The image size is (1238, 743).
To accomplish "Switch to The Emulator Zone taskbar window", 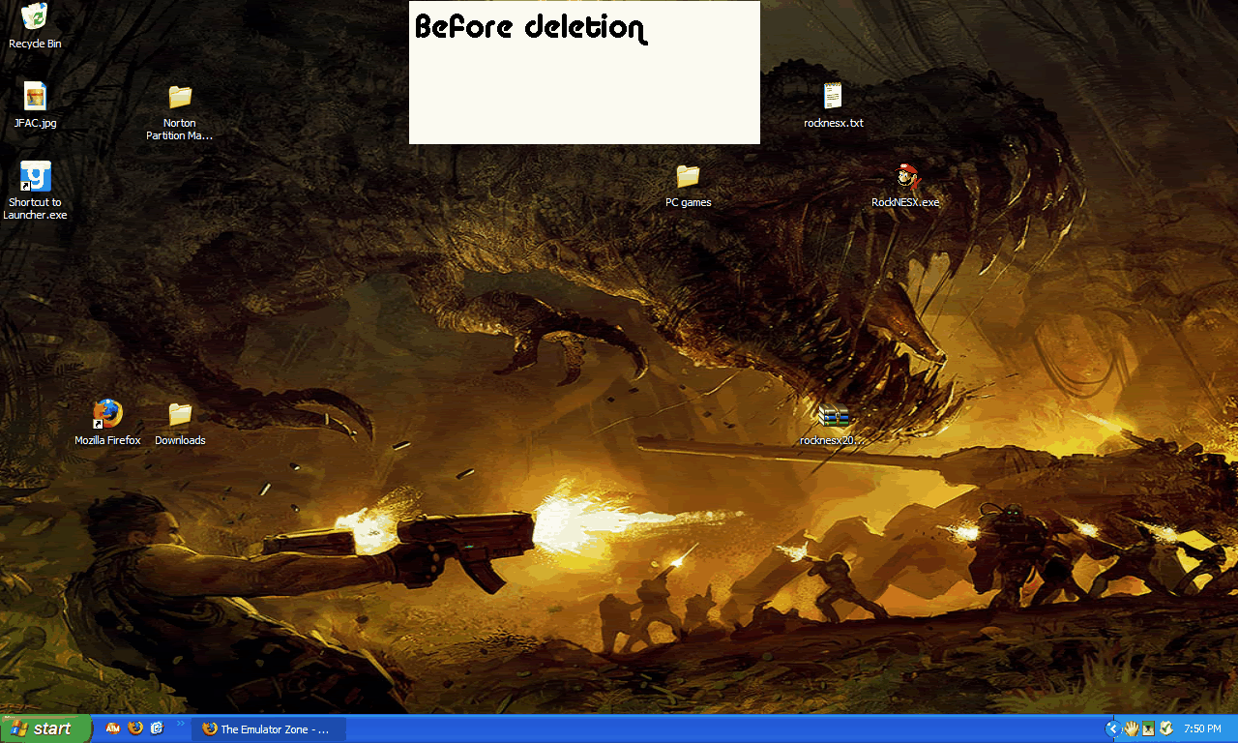I will click(268, 729).
